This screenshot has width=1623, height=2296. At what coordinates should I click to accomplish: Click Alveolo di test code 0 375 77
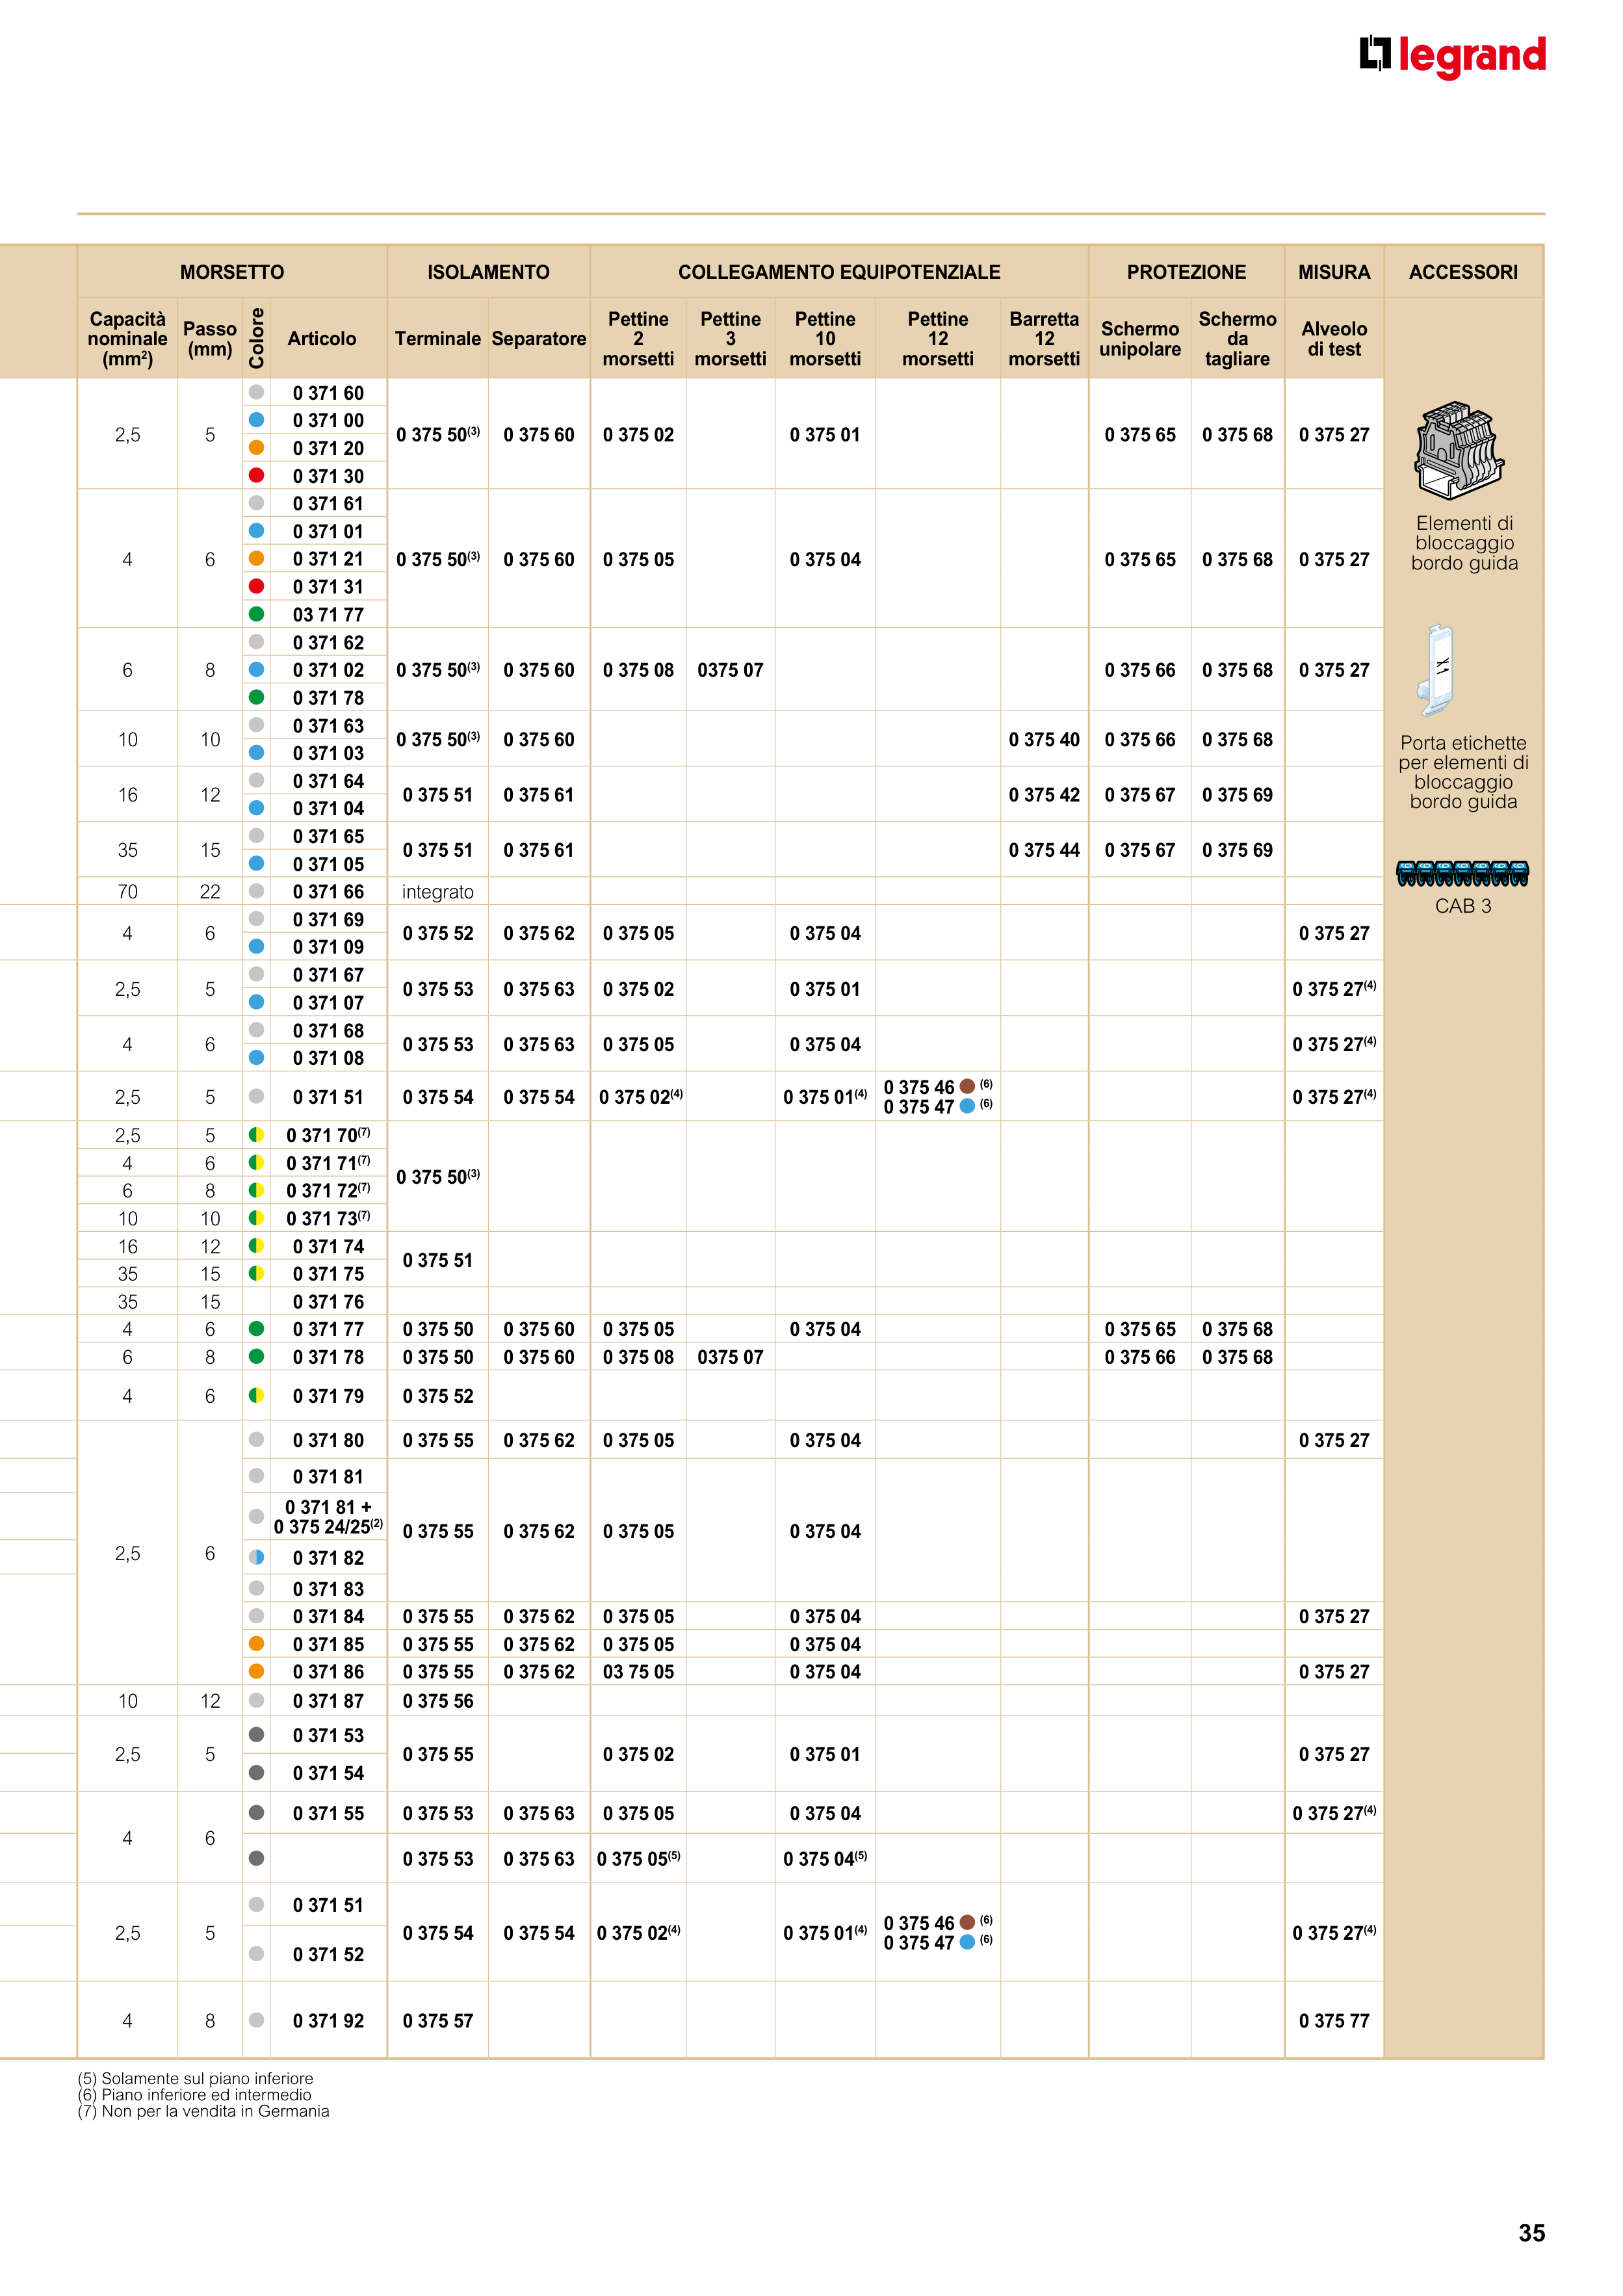click(1334, 2020)
